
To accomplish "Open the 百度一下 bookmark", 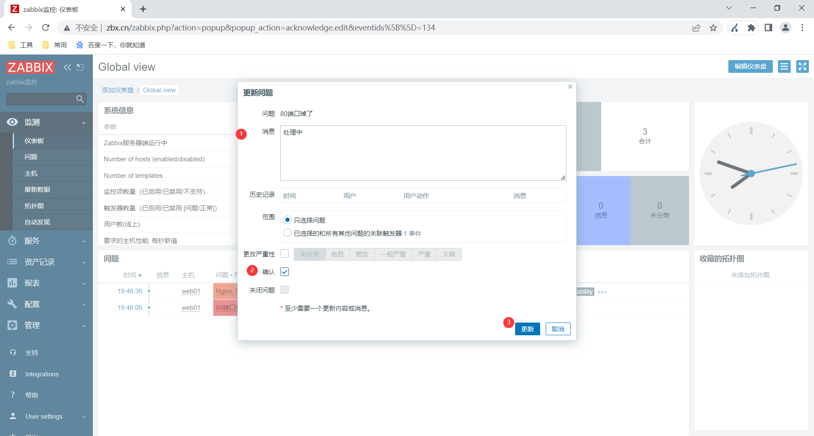I will 111,45.
